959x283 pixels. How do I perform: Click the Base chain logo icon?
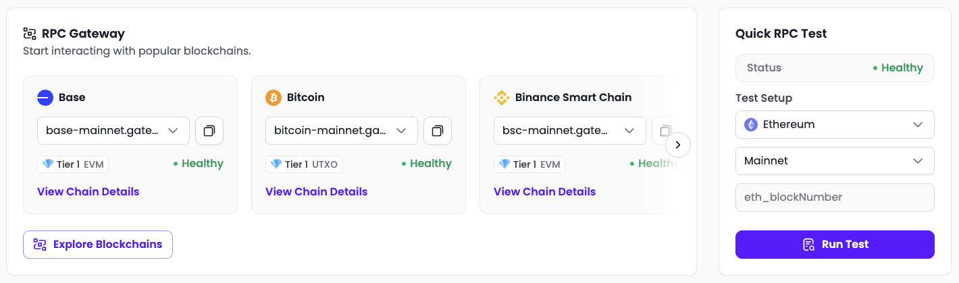[45, 98]
